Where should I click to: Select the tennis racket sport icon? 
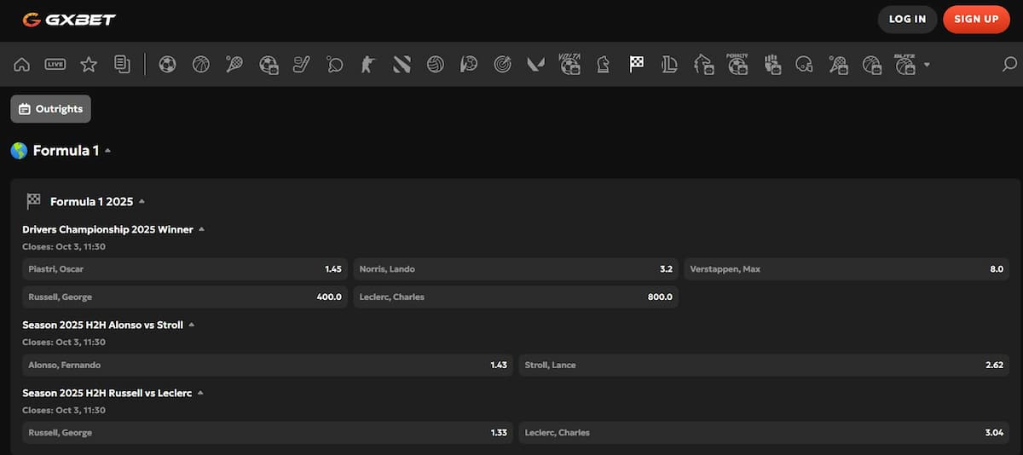point(234,64)
